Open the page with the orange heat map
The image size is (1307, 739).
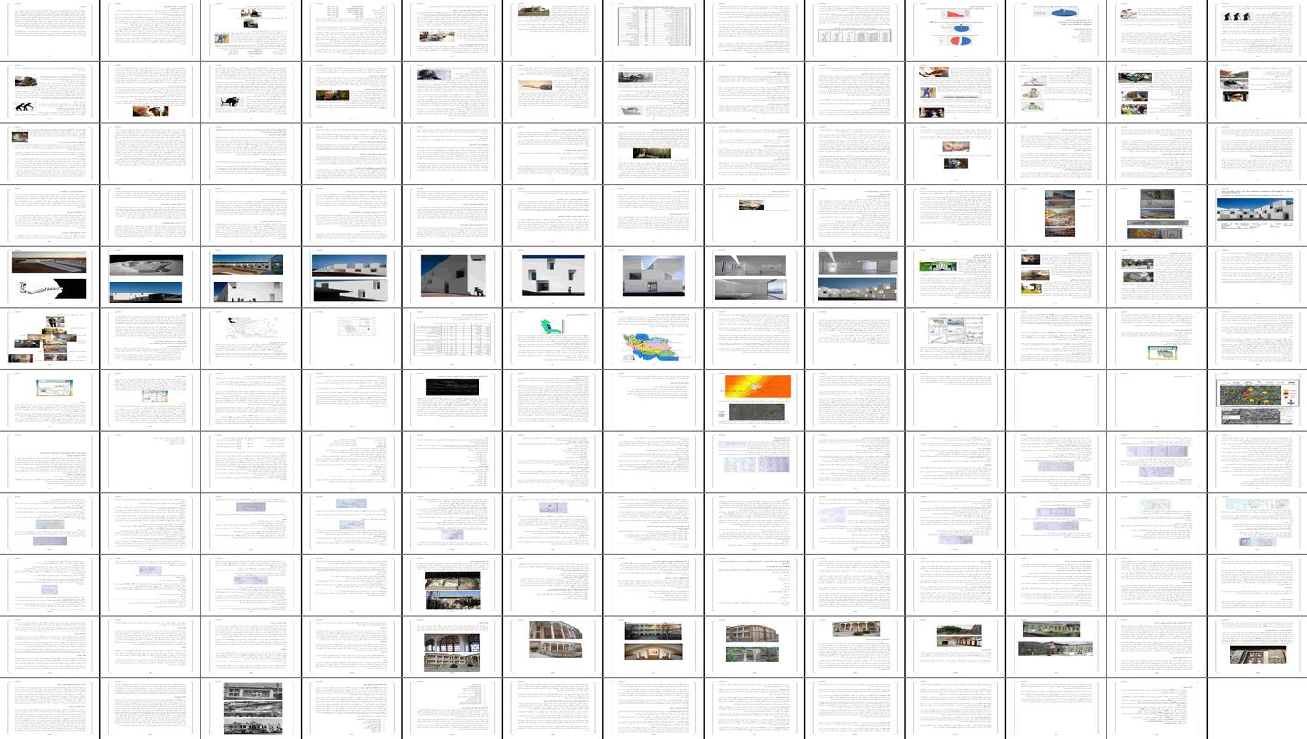753,399
